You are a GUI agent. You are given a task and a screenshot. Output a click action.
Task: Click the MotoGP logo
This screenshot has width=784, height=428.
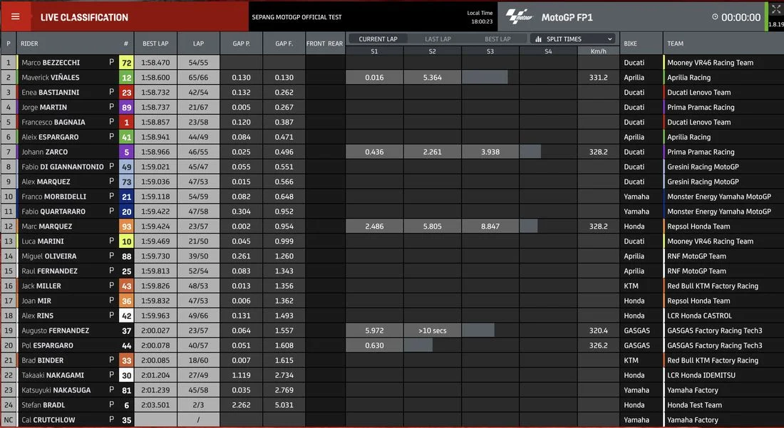[519, 16]
